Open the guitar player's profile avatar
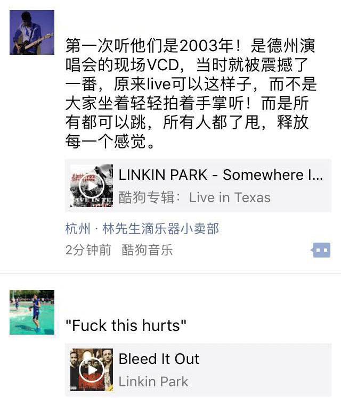The width and height of the screenshot is (341, 398). point(32,32)
